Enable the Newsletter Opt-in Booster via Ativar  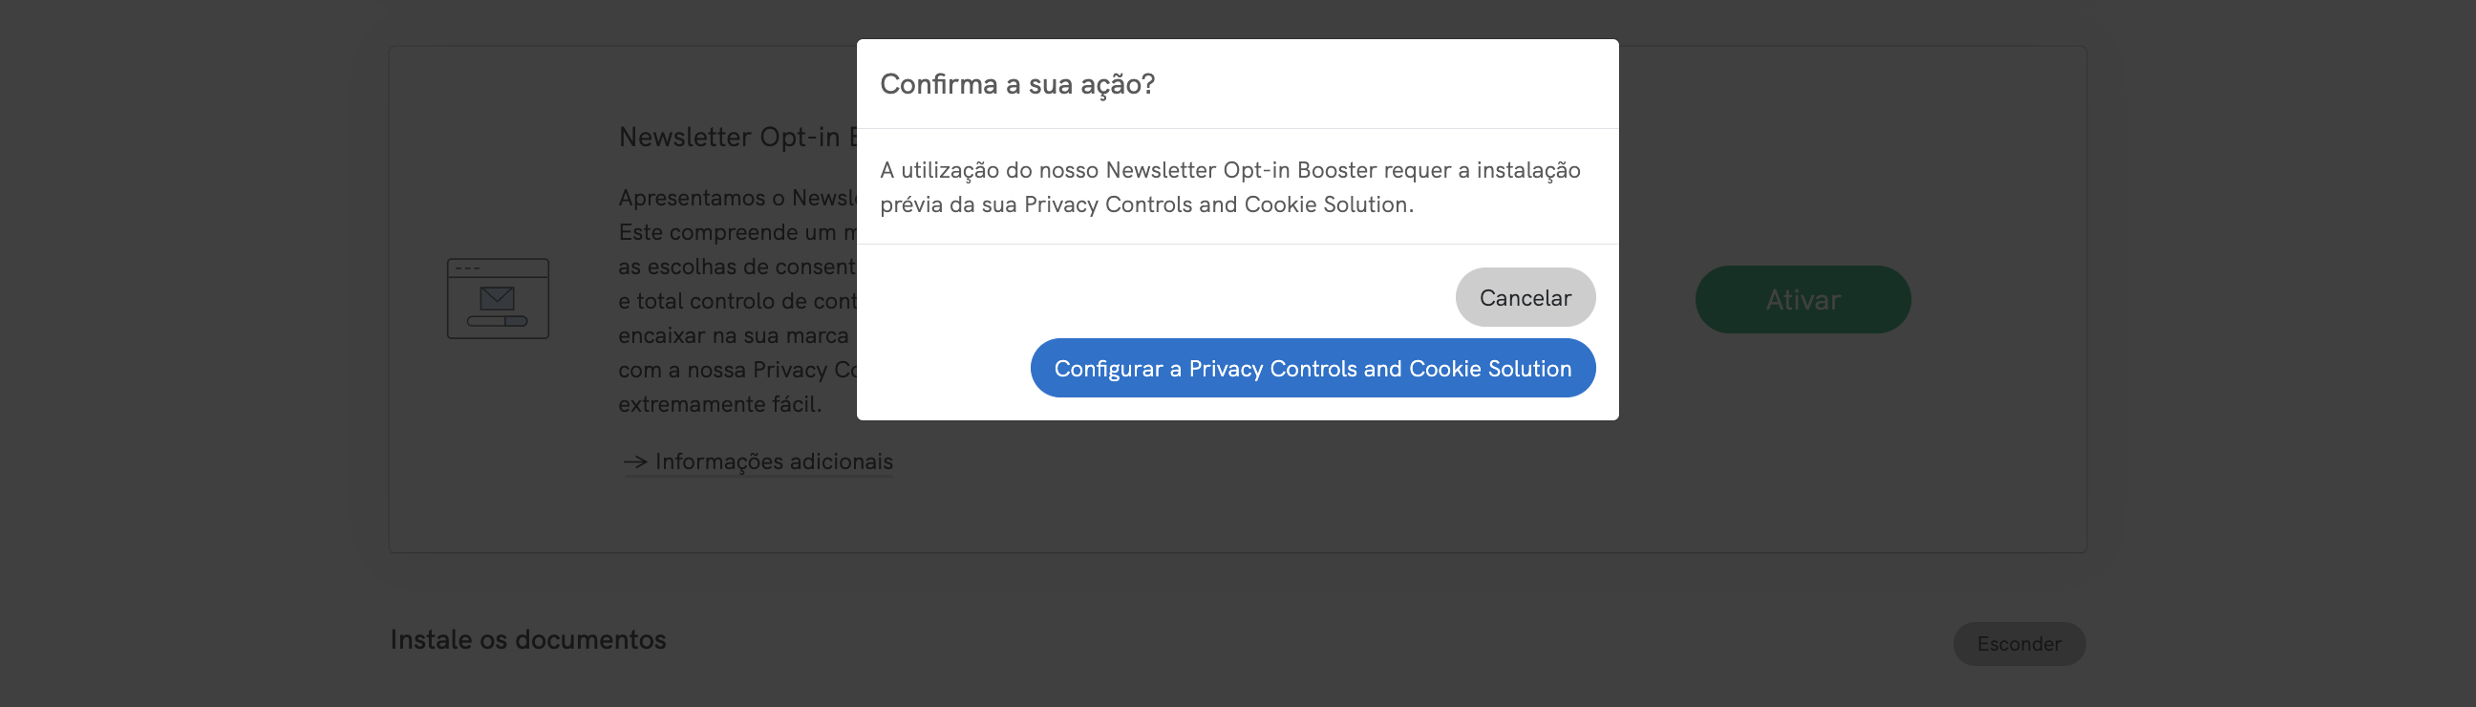point(1803,299)
